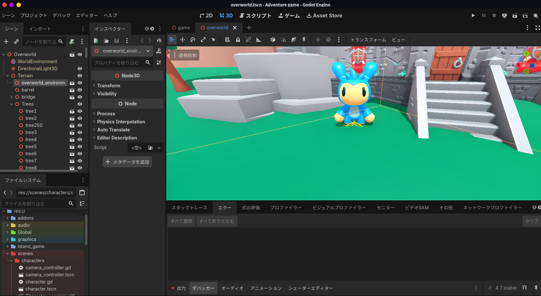Switch to プロファイラー debugger tab
Viewport: 541px width, 296px height.
coord(286,208)
